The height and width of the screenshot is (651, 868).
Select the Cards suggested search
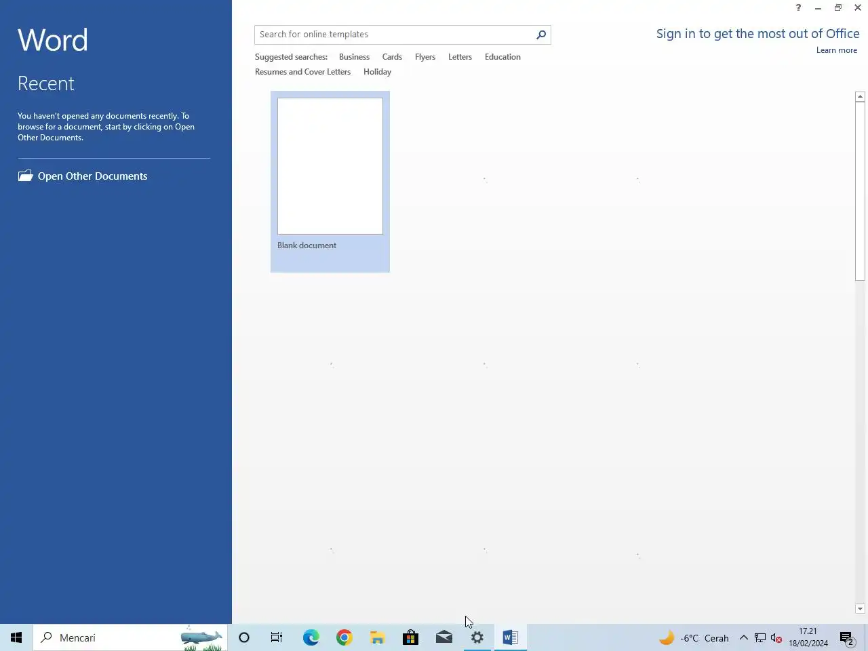click(x=392, y=57)
